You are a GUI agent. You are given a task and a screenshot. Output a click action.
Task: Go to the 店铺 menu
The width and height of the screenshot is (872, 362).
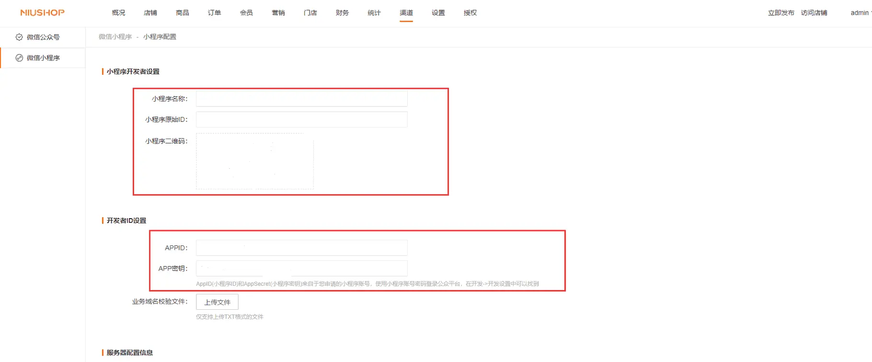tap(150, 13)
